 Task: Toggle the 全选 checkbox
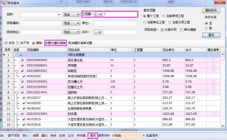point(6,43)
